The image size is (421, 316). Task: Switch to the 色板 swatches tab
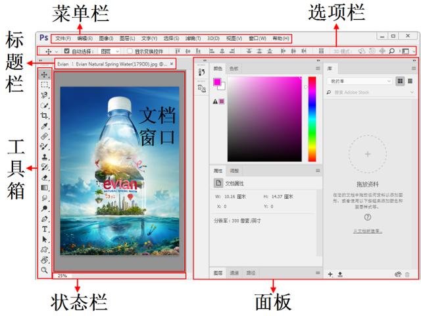(x=234, y=68)
